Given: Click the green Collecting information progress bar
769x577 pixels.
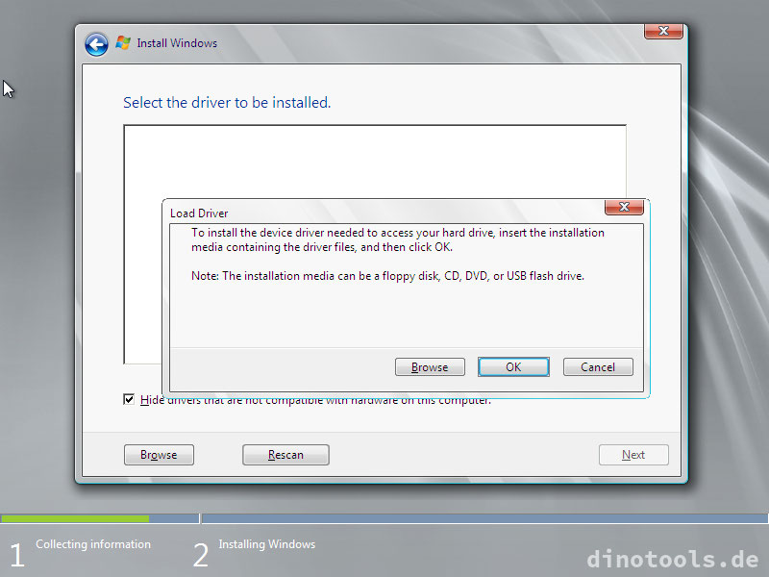Looking at the screenshot, I should click(x=75, y=518).
